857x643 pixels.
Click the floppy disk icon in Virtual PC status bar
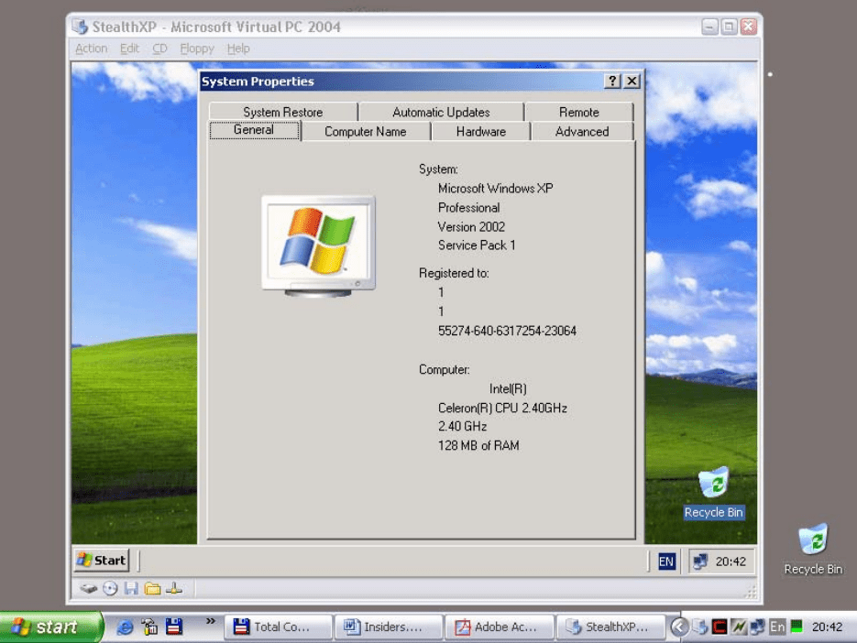click(131, 589)
